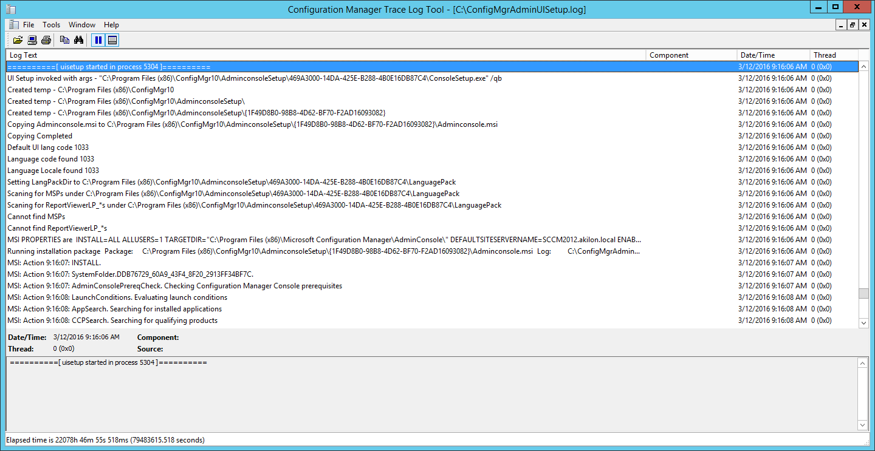Select the 'Cannot find MSPs' row
The image size is (875, 451).
(x=432, y=217)
